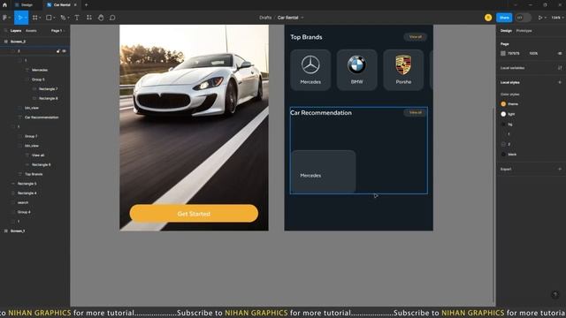The width and height of the screenshot is (566, 318).
Task: Click the Present play icon
Action: click(x=540, y=18)
